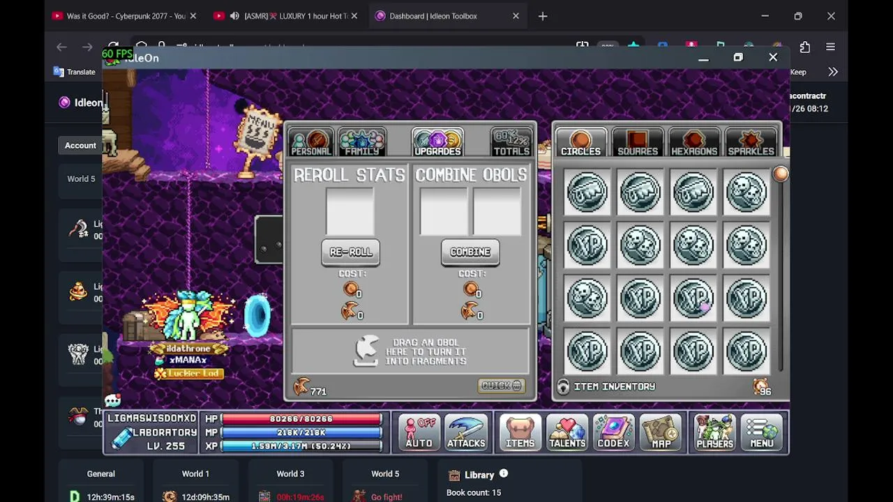This screenshot has width=893, height=502.
Task: Click the HP bar
Action: (x=301, y=419)
